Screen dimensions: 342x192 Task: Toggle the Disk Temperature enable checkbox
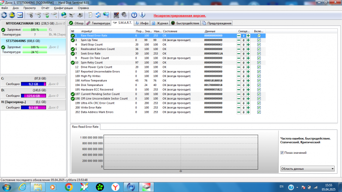[x=259, y=85]
